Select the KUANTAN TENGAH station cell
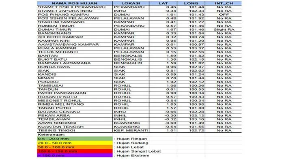 [75, 127]
